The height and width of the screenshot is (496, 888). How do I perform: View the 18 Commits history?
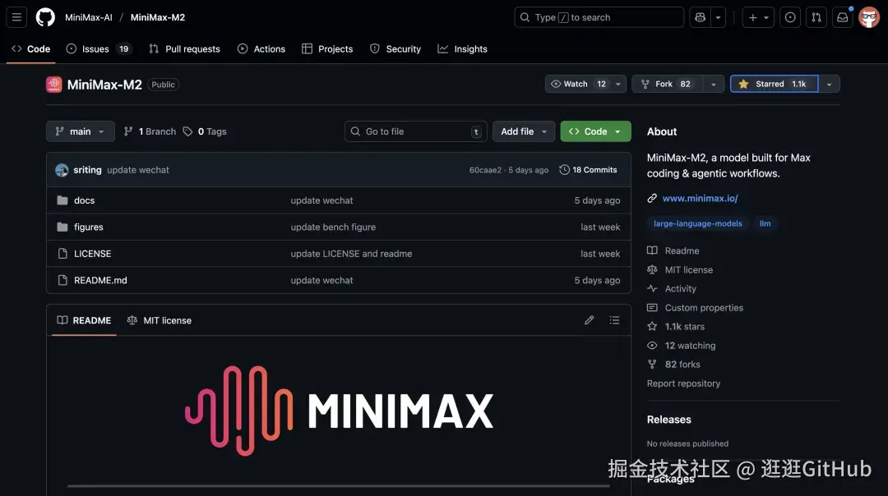coord(588,170)
